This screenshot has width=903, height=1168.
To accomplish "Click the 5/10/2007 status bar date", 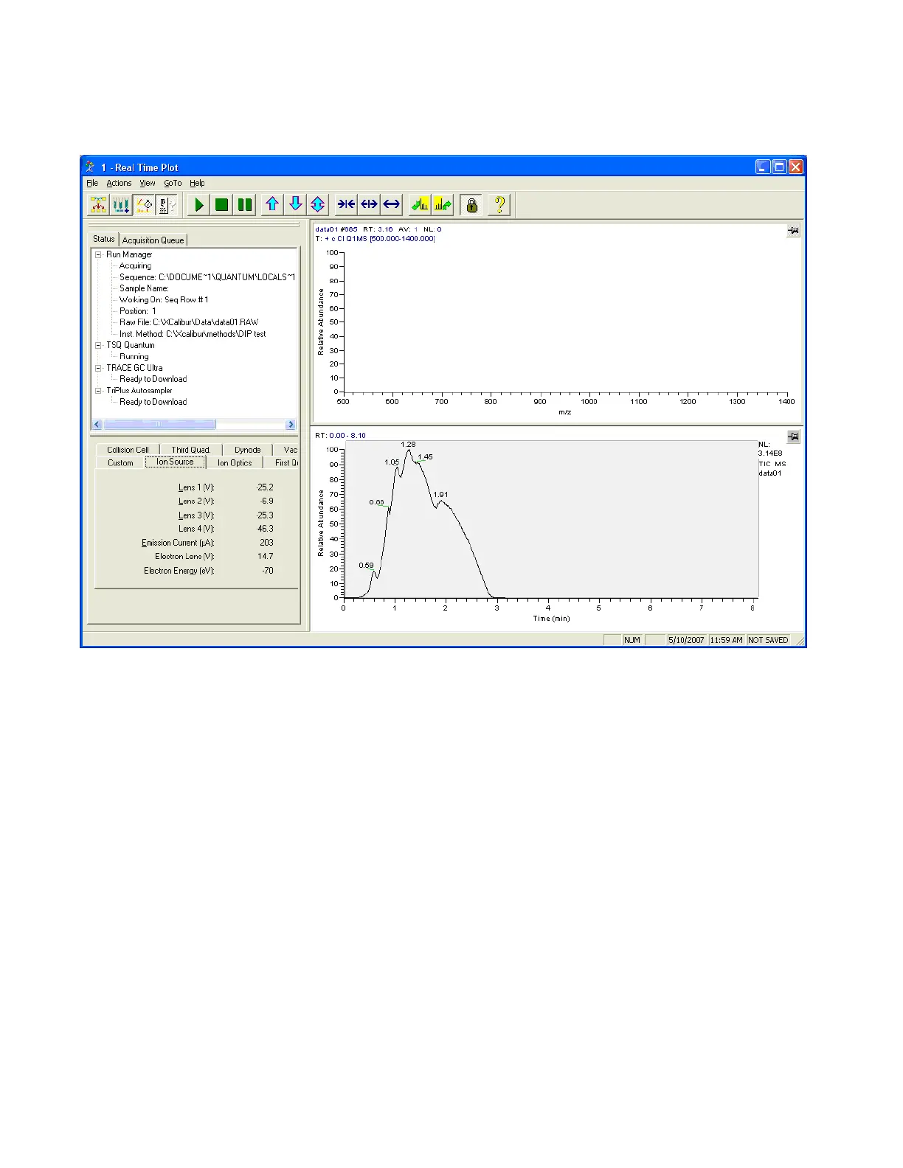I will point(687,640).
